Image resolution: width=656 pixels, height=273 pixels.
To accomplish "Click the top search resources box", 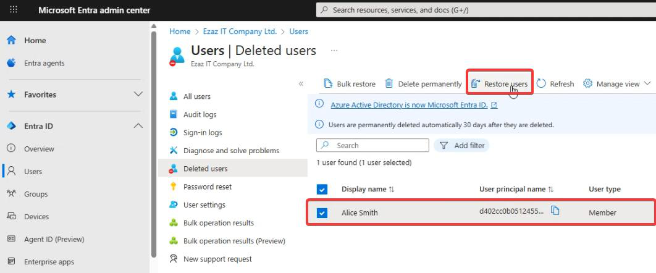I will [x=486, y=10].
